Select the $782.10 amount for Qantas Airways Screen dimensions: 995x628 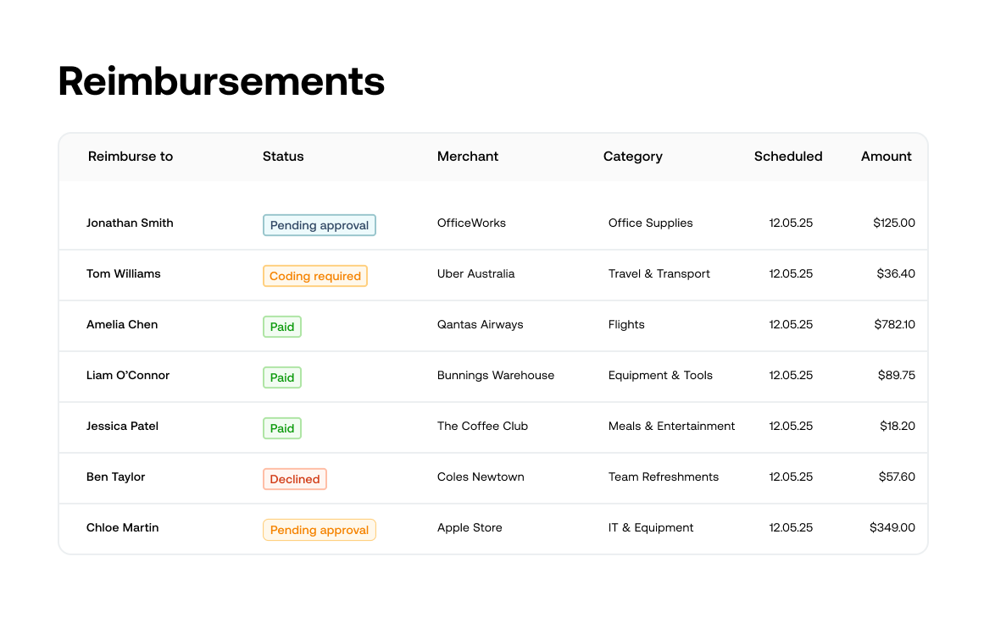tap(894, 325)
